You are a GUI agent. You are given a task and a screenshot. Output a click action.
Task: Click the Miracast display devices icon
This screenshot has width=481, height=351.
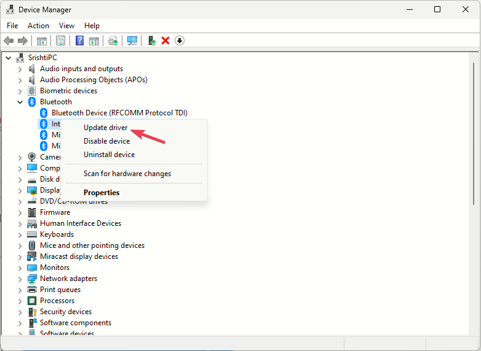(32, 256)
